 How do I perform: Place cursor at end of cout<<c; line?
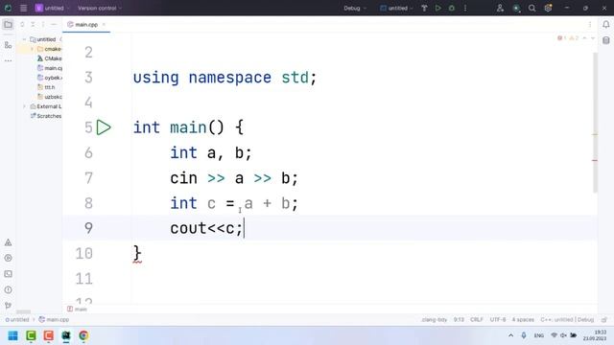244,228
